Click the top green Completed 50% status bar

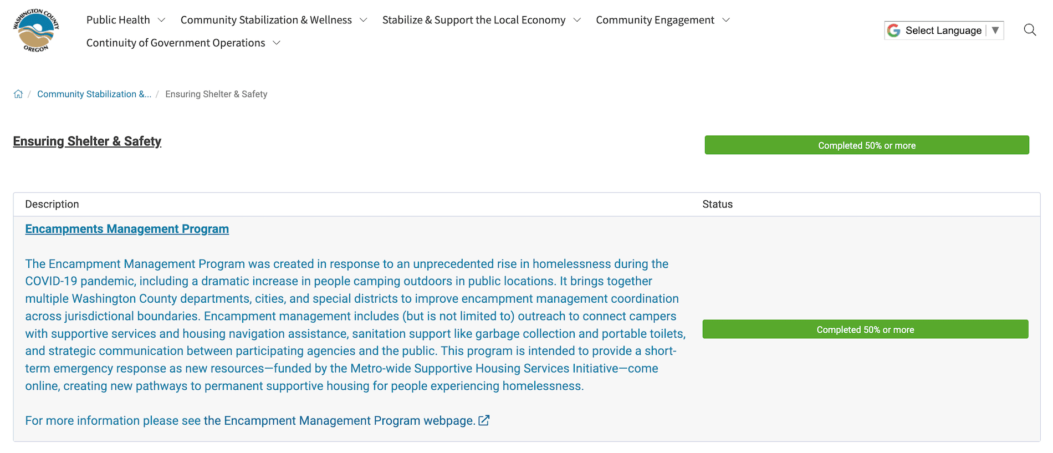(867, 145)
